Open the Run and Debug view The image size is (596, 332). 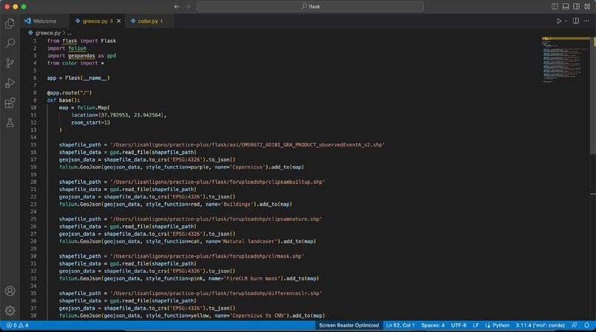click(x=10, y=83)
